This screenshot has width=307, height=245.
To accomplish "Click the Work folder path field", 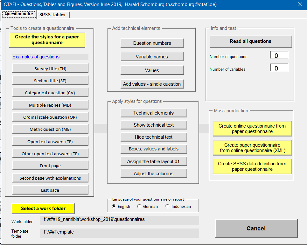I will [x=119, y=220].
